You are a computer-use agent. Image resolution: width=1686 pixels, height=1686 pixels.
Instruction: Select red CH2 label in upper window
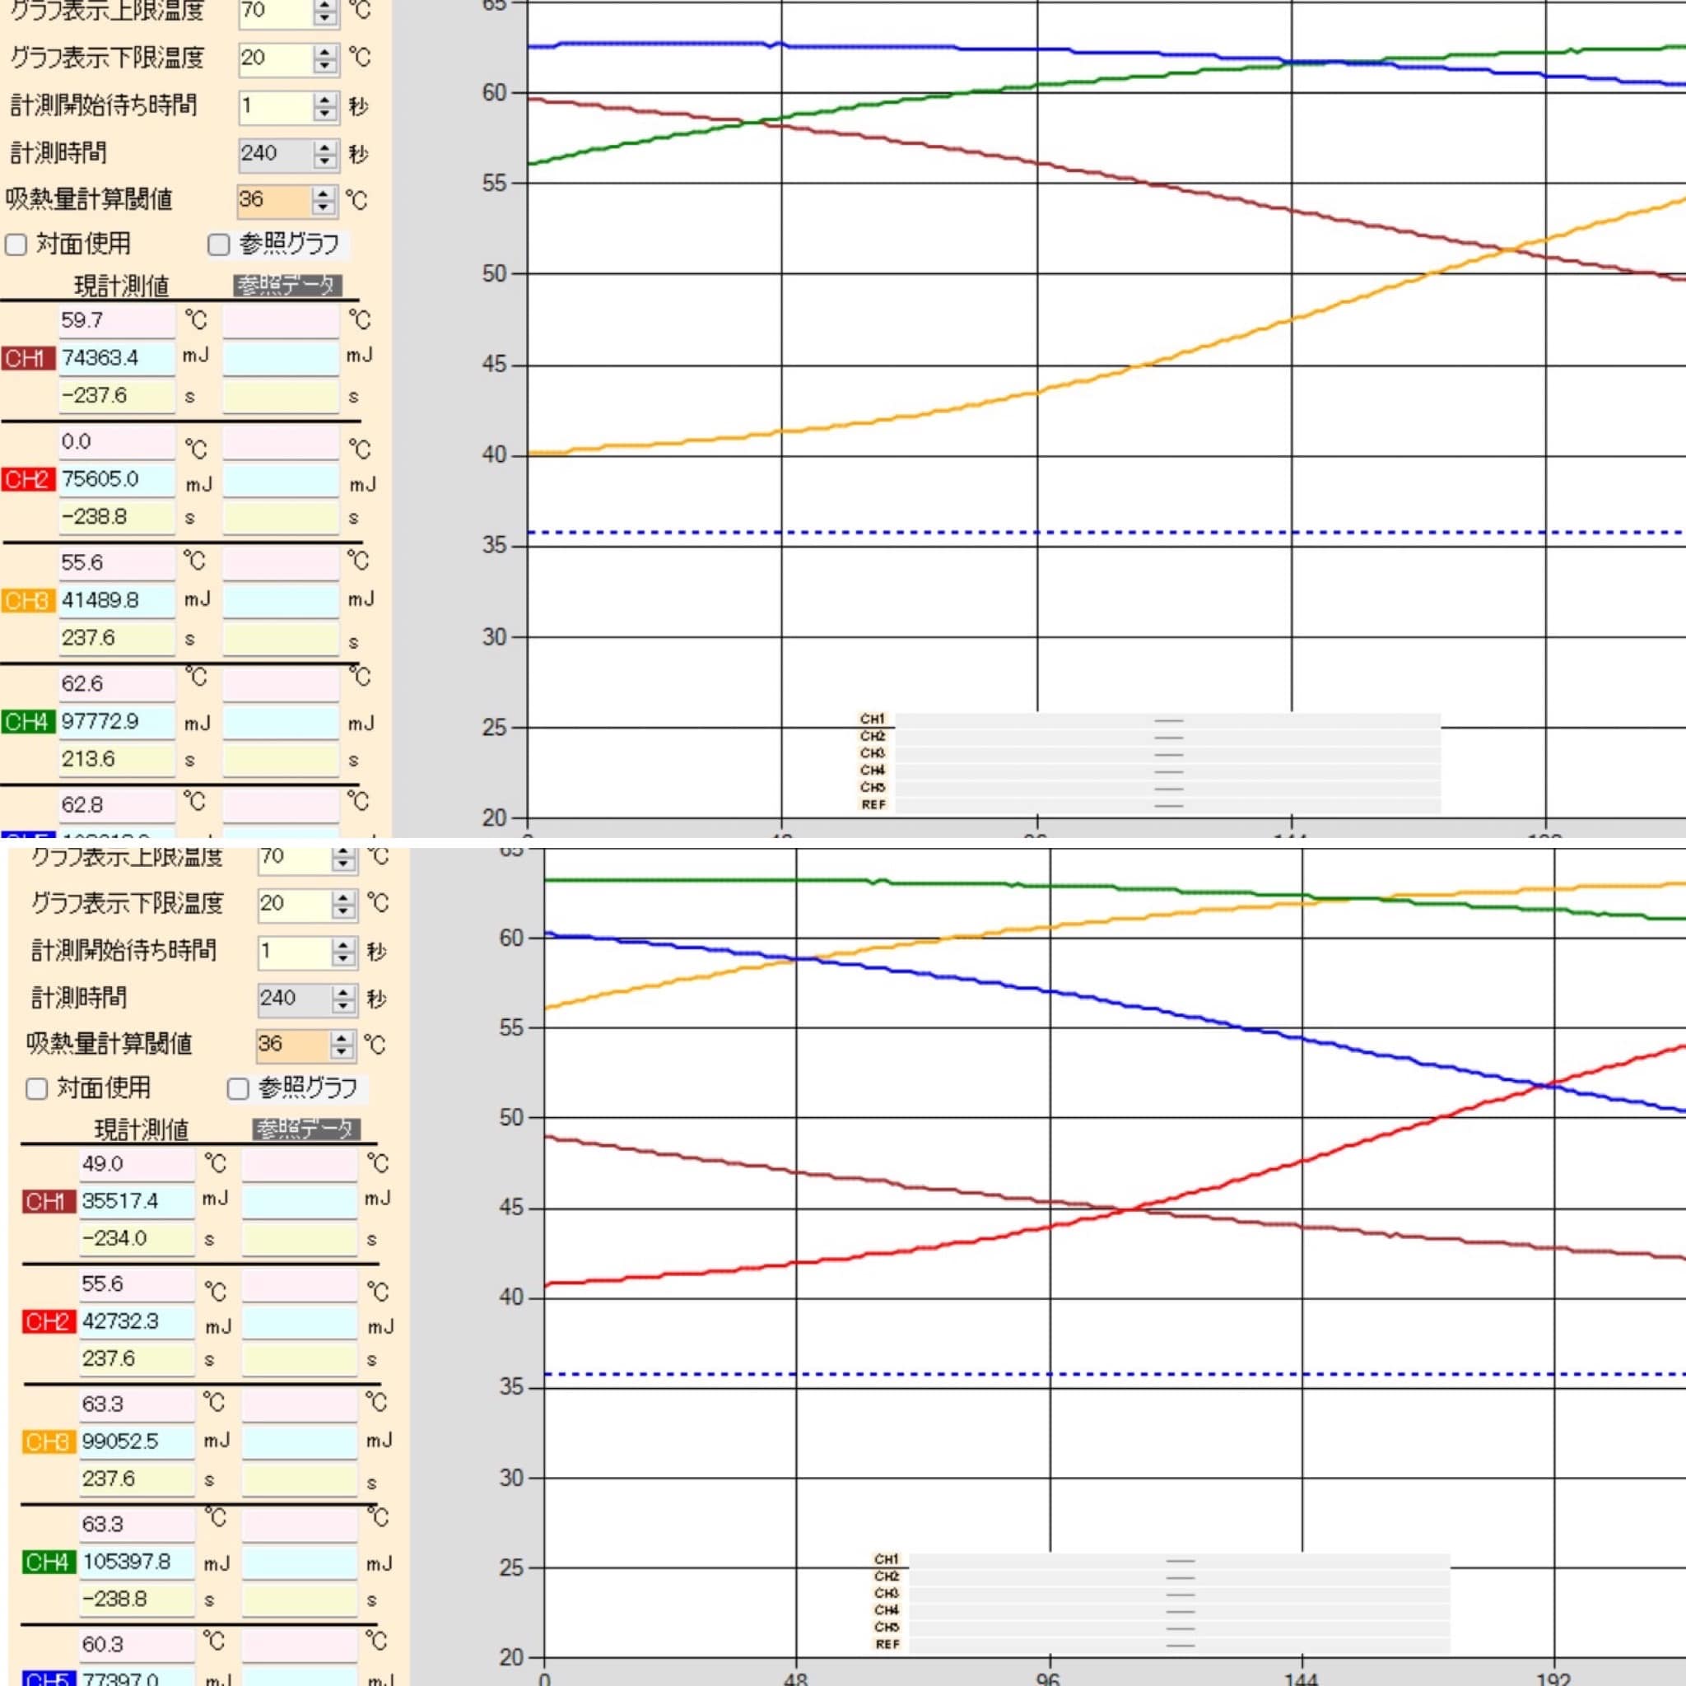(28, 479)
